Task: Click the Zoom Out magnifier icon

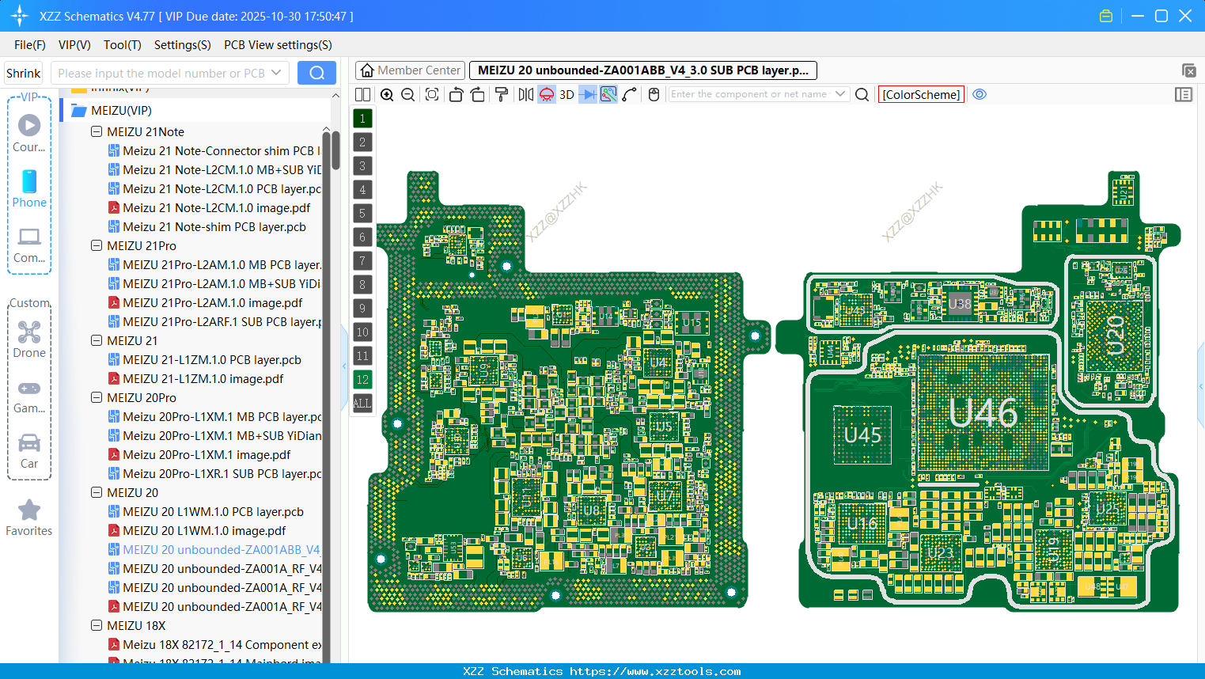Action: pos(407,94)
